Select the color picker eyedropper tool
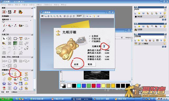 15,26
